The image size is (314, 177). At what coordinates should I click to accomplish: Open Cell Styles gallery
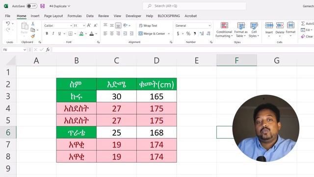pyautogui.click(x=254, y=29)
